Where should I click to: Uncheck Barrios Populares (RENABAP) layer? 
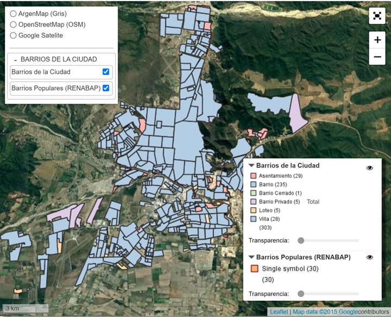pos(106,88)
